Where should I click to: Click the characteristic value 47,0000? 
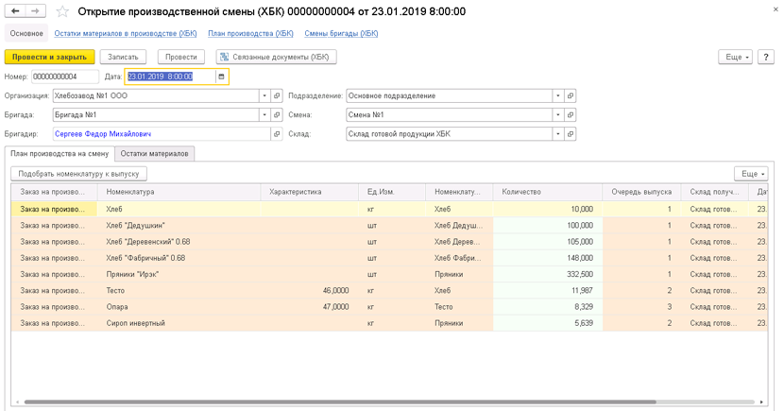(336, 307)
